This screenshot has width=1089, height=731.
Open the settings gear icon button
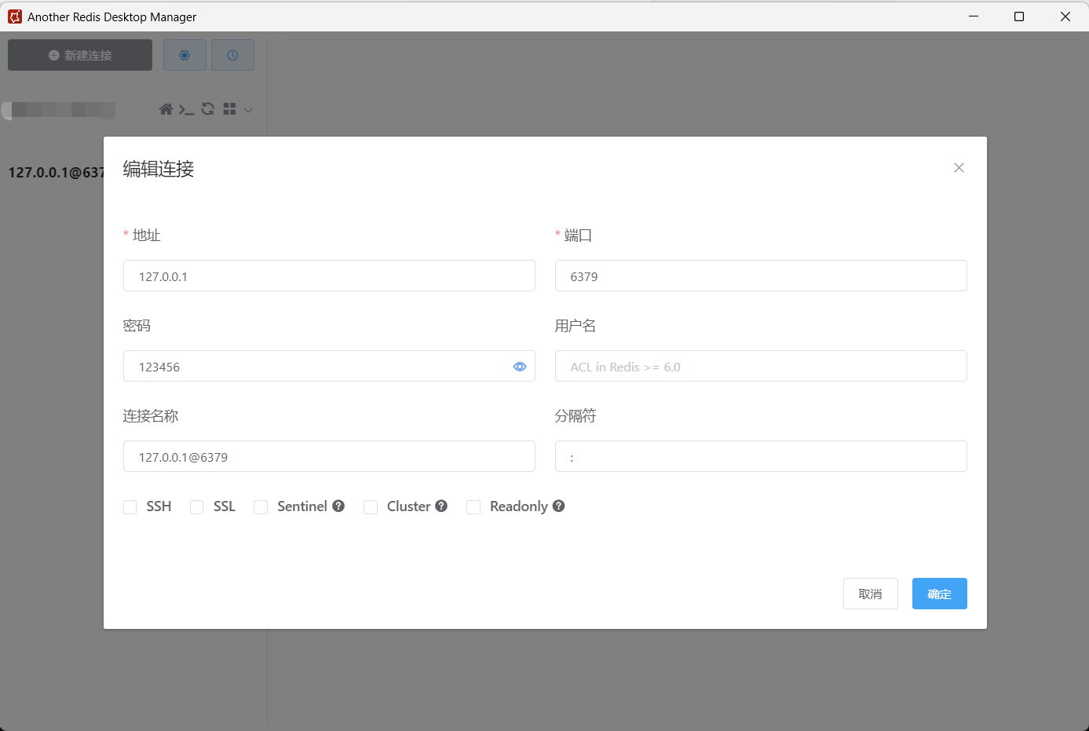coord(185,55)
